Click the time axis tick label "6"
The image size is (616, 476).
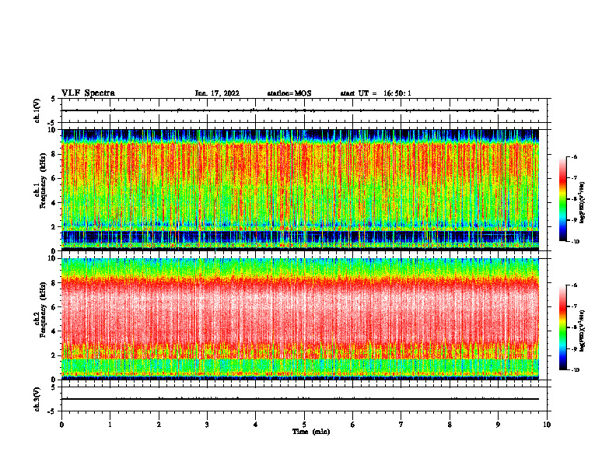(353, 425)
